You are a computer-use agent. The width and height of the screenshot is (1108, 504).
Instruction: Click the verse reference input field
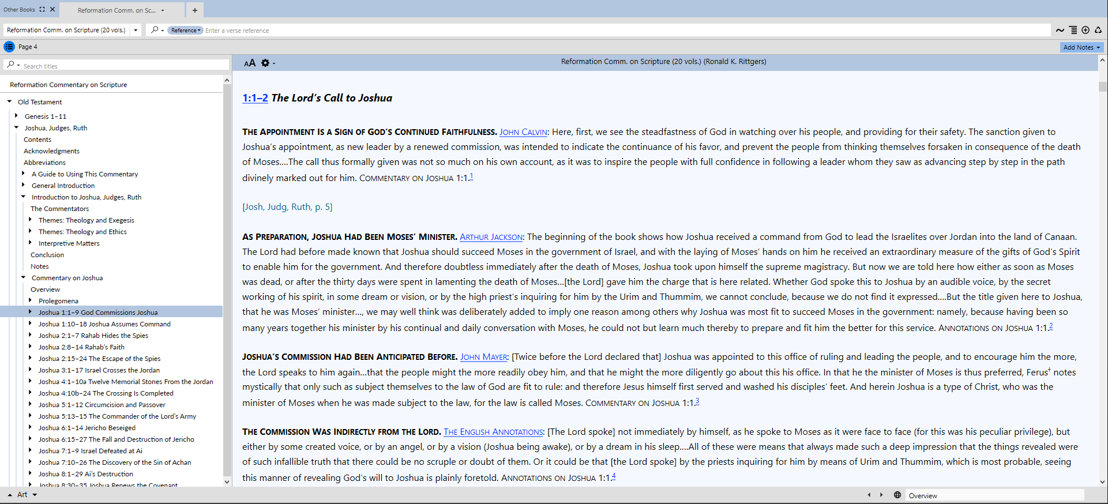pyautogui.click(x=626, y=31)
